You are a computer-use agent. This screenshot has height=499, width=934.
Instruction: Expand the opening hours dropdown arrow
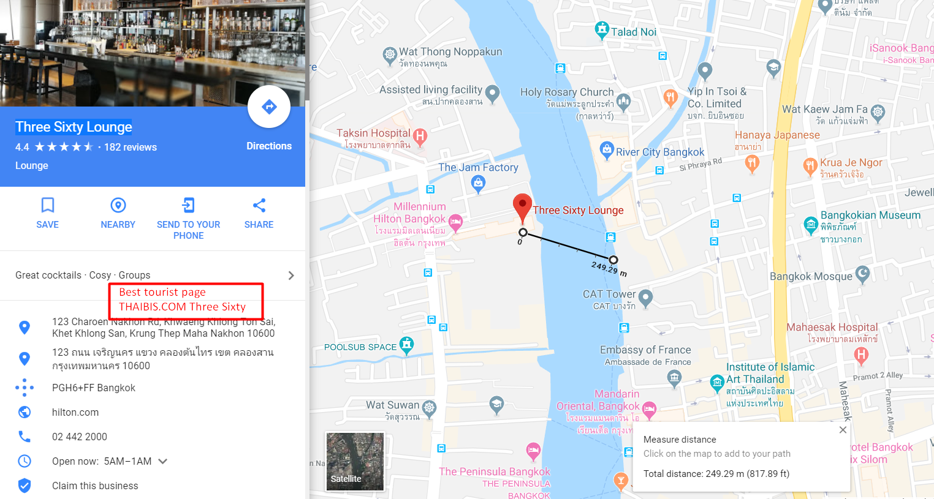tap(163, 461)
